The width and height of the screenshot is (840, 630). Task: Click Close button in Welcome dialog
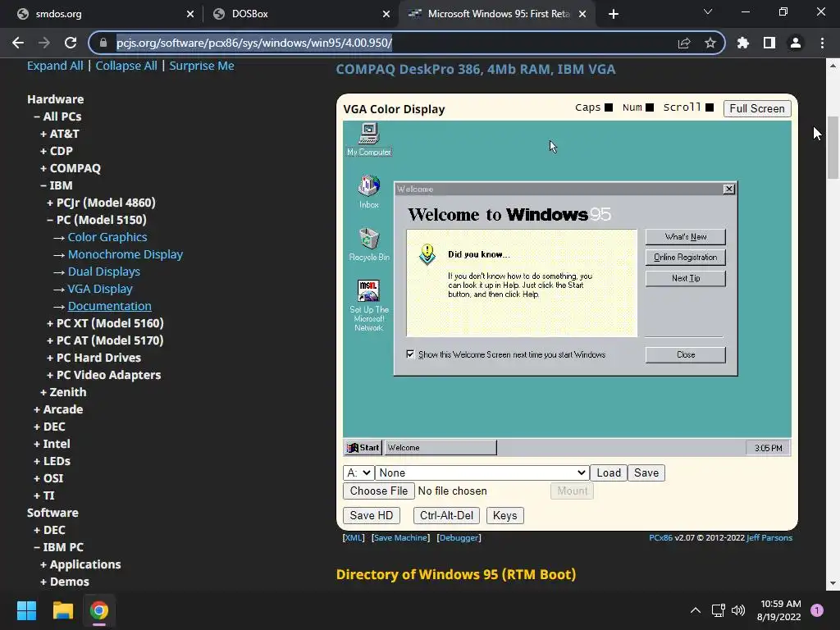685,354
